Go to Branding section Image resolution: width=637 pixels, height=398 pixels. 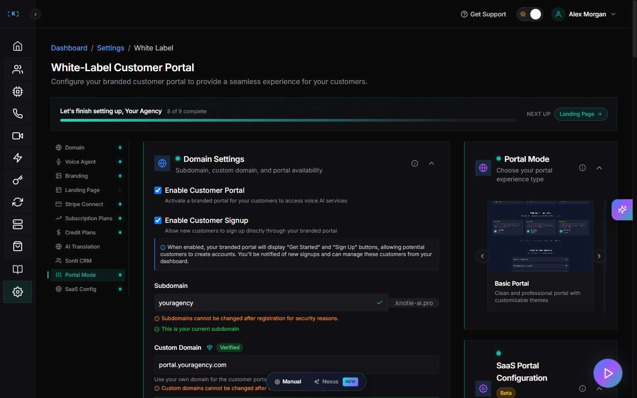coord(88,176)
